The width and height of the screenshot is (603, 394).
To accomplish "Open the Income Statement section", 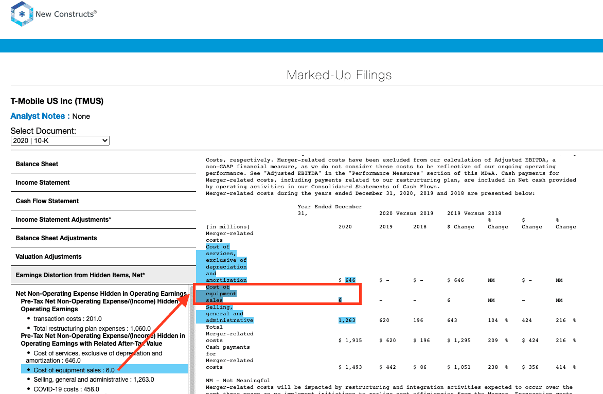I will 103,183.
